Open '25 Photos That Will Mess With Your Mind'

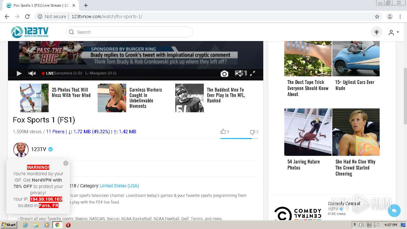pyautogui.click(x=71, y=93)
